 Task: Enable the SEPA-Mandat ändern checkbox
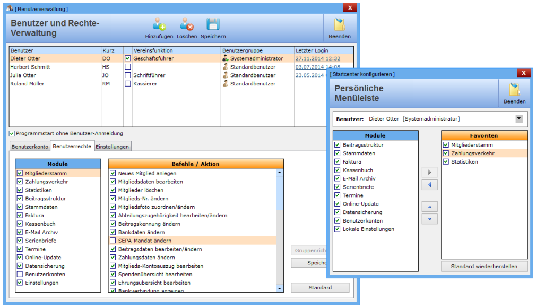tap(113, 241)
